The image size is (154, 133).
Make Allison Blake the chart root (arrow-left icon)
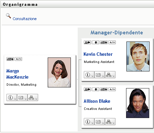(88, 89)
